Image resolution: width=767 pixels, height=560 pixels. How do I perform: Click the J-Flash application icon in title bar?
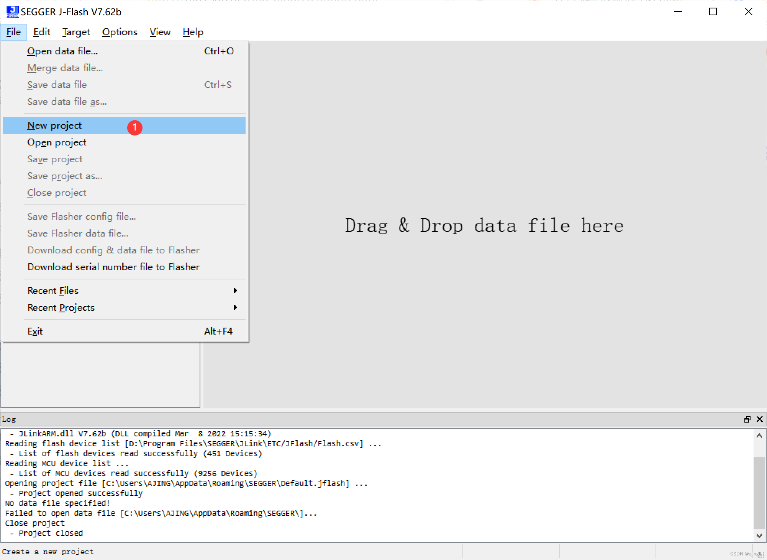pyautogui.click(x=12, y=11)
